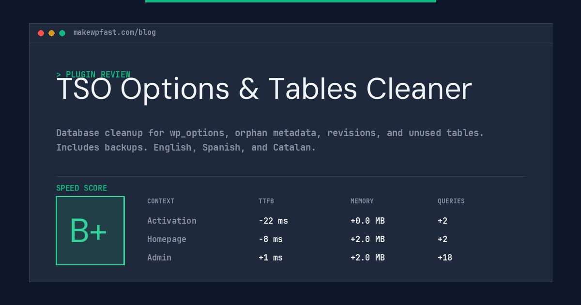The width and height of the screenshot is (581, 305).
Task: Select the '> PLUGIN REVIEW' label
Action: (93, 75)
